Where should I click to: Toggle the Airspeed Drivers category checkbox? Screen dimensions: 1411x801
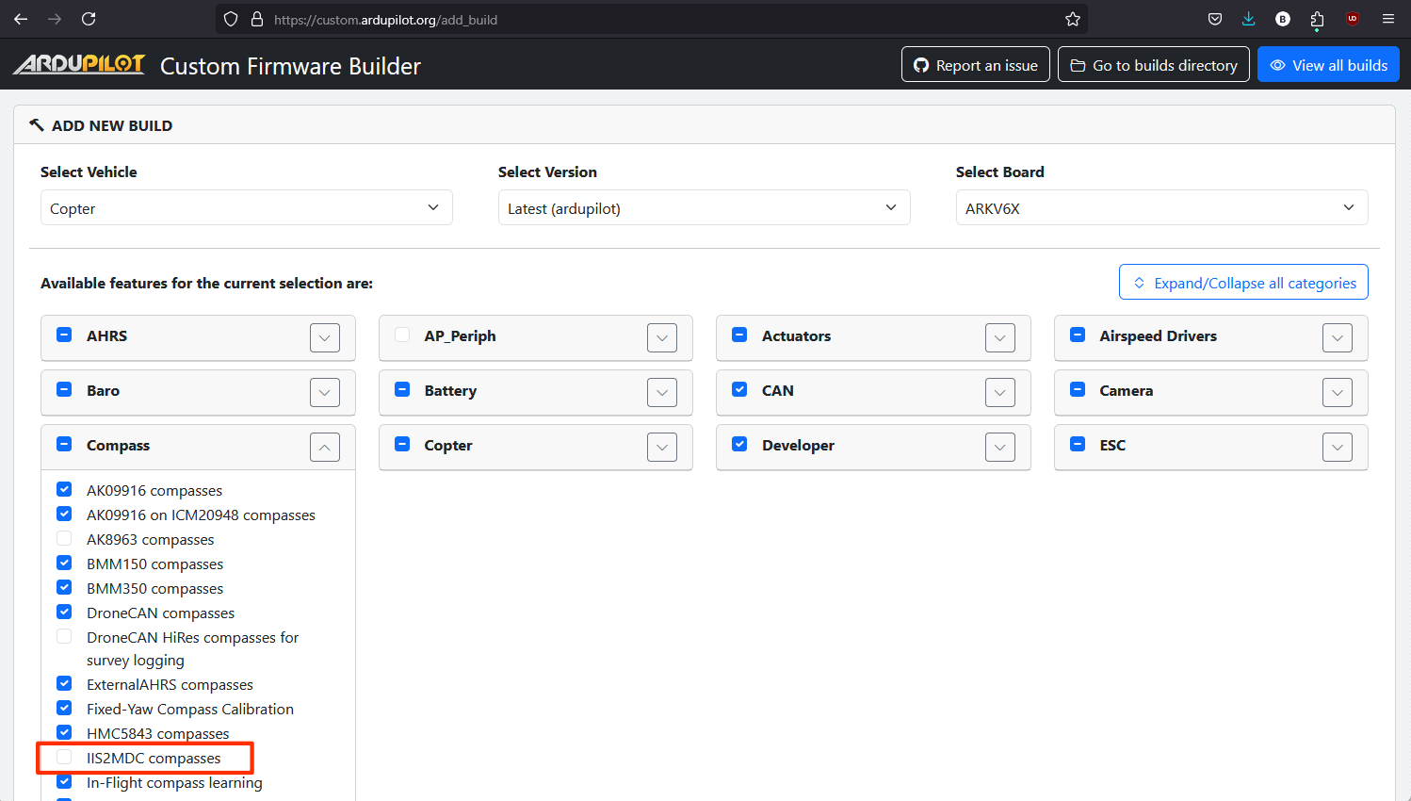pyautogui.click(x=1078, y=335)
